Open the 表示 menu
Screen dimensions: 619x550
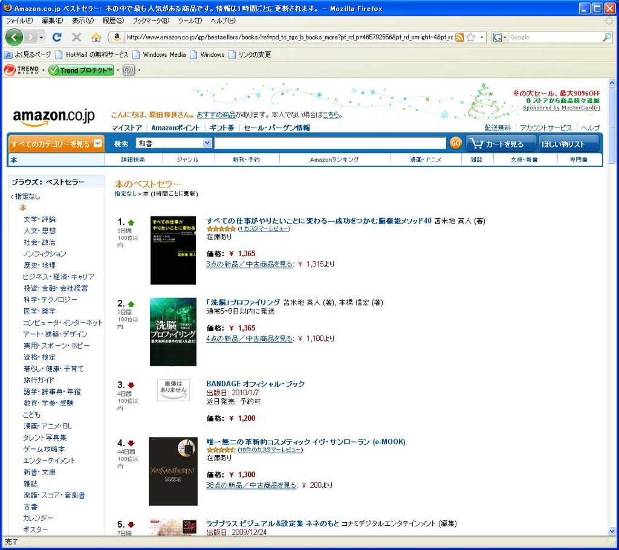83,21
